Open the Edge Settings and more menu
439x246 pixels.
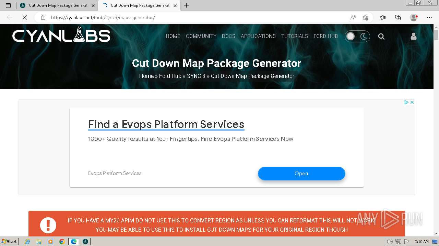click(x=429, y=17)
